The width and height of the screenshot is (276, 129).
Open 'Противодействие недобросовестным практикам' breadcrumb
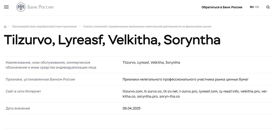[45, 27]
